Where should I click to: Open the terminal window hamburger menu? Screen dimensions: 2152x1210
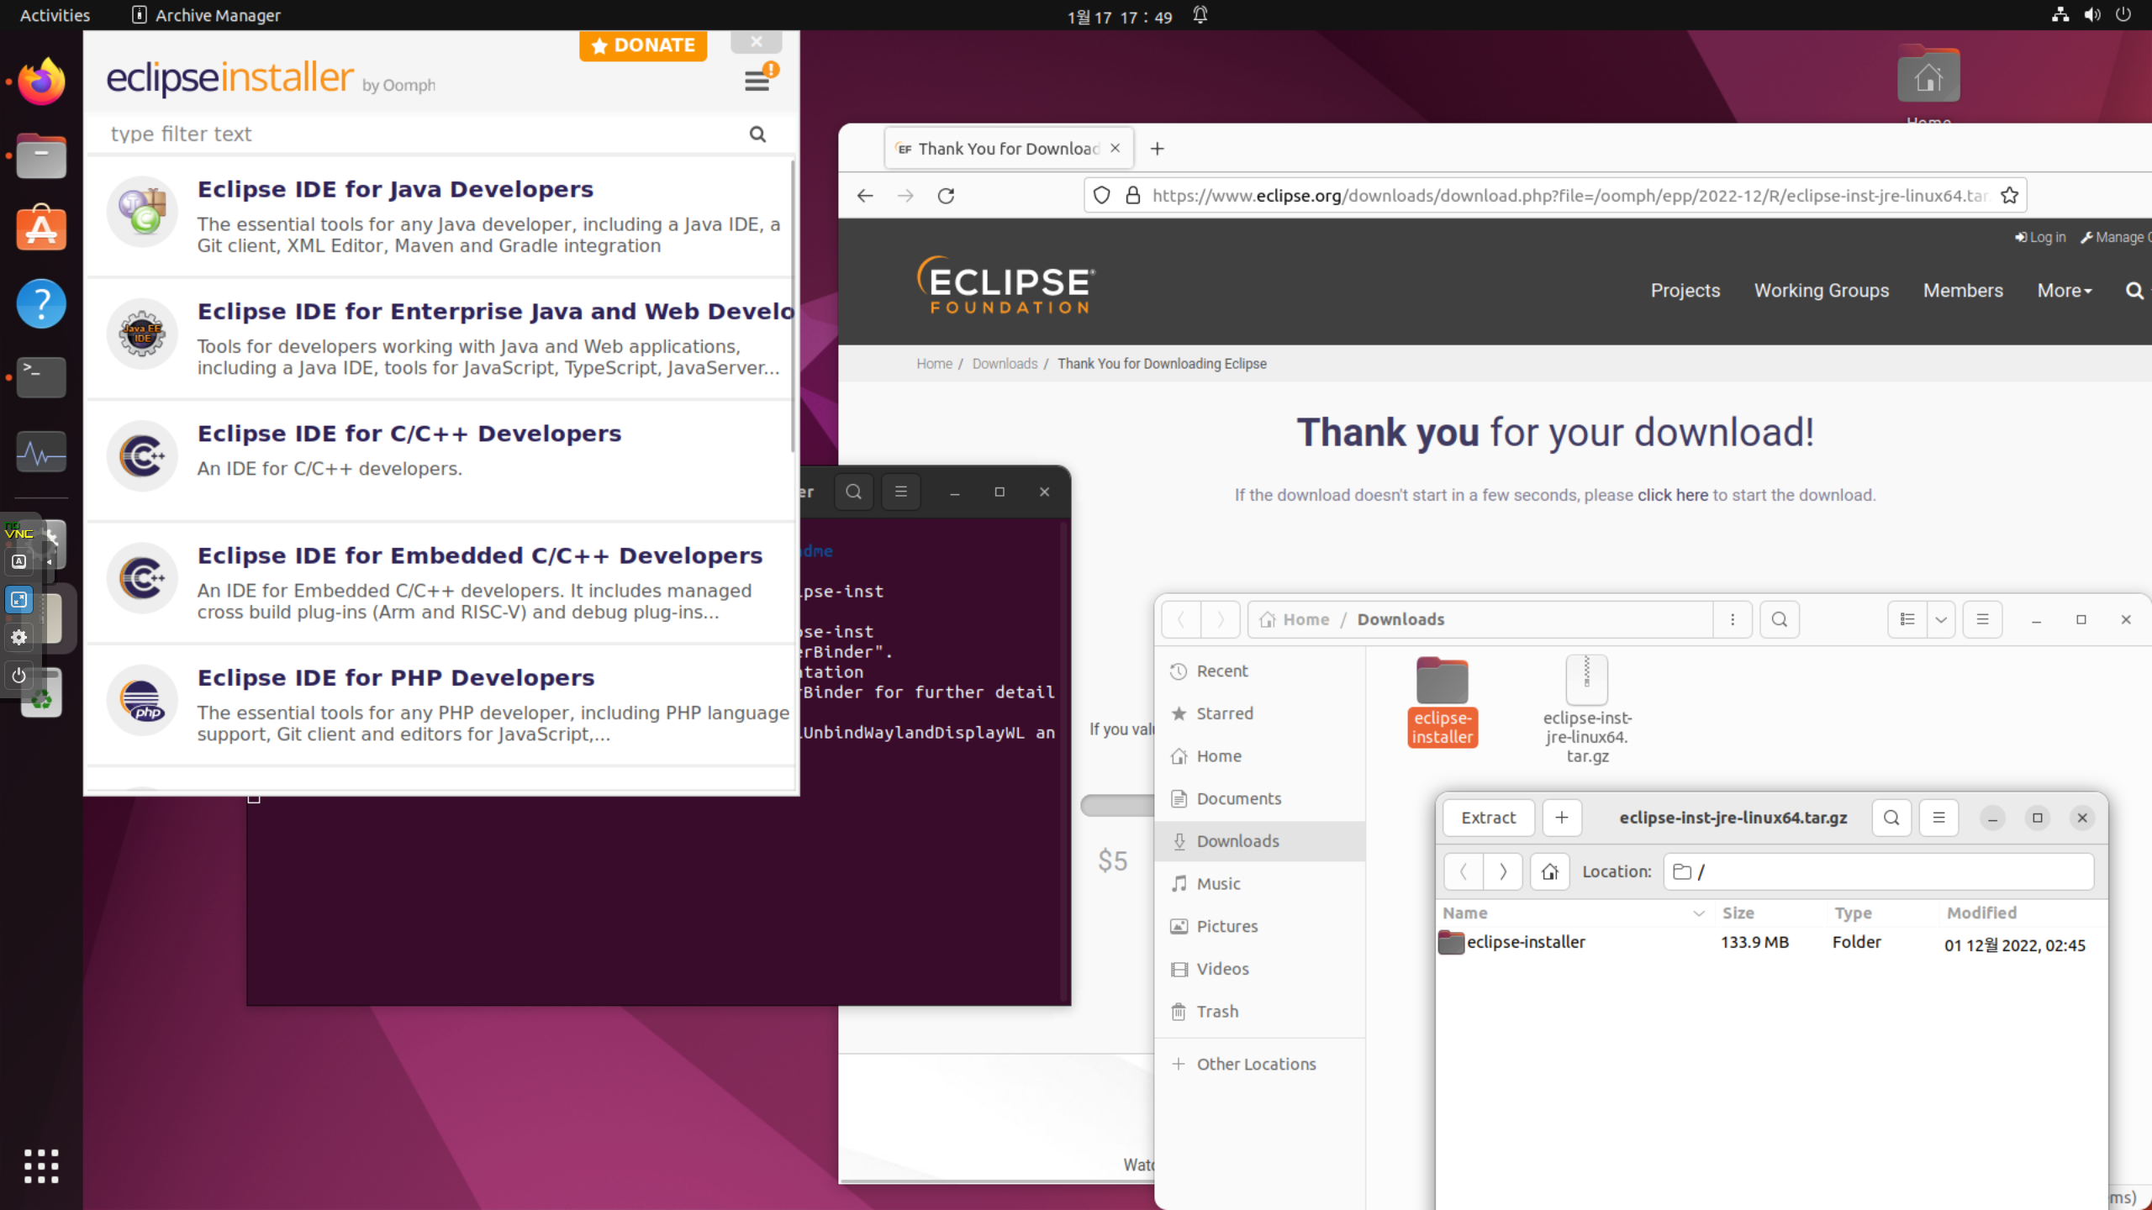point(901,492)
